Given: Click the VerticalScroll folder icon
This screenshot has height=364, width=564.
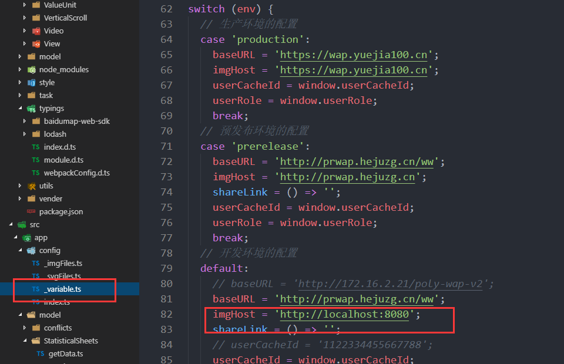Looking at the screenshot, I should [36, 18].
